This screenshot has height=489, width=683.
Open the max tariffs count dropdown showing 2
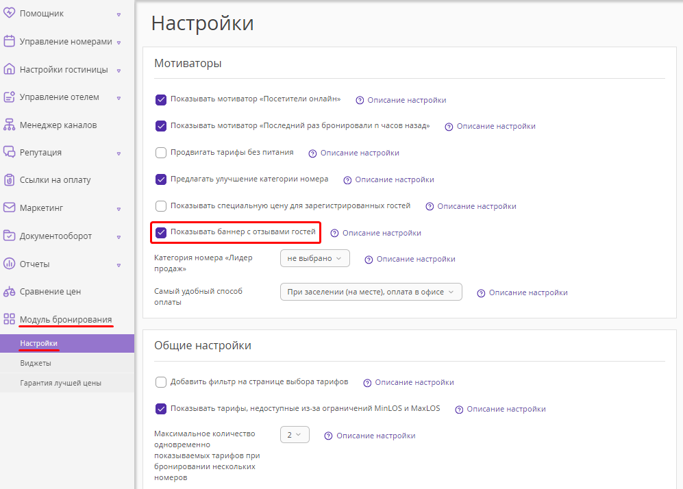pos(295,435)
